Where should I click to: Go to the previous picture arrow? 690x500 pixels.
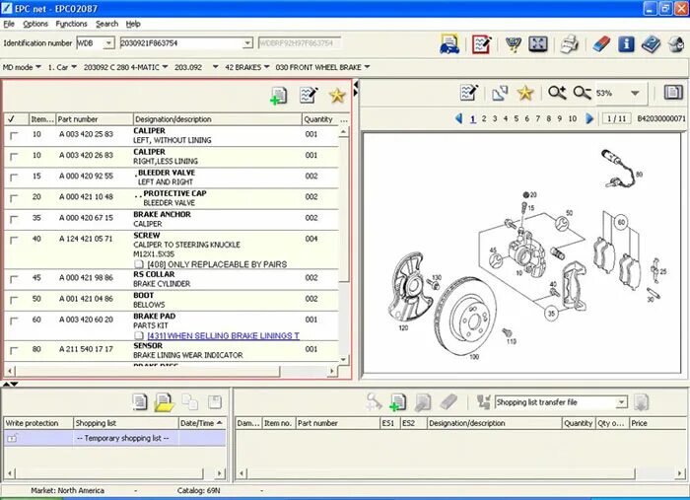tap(458, 118)
